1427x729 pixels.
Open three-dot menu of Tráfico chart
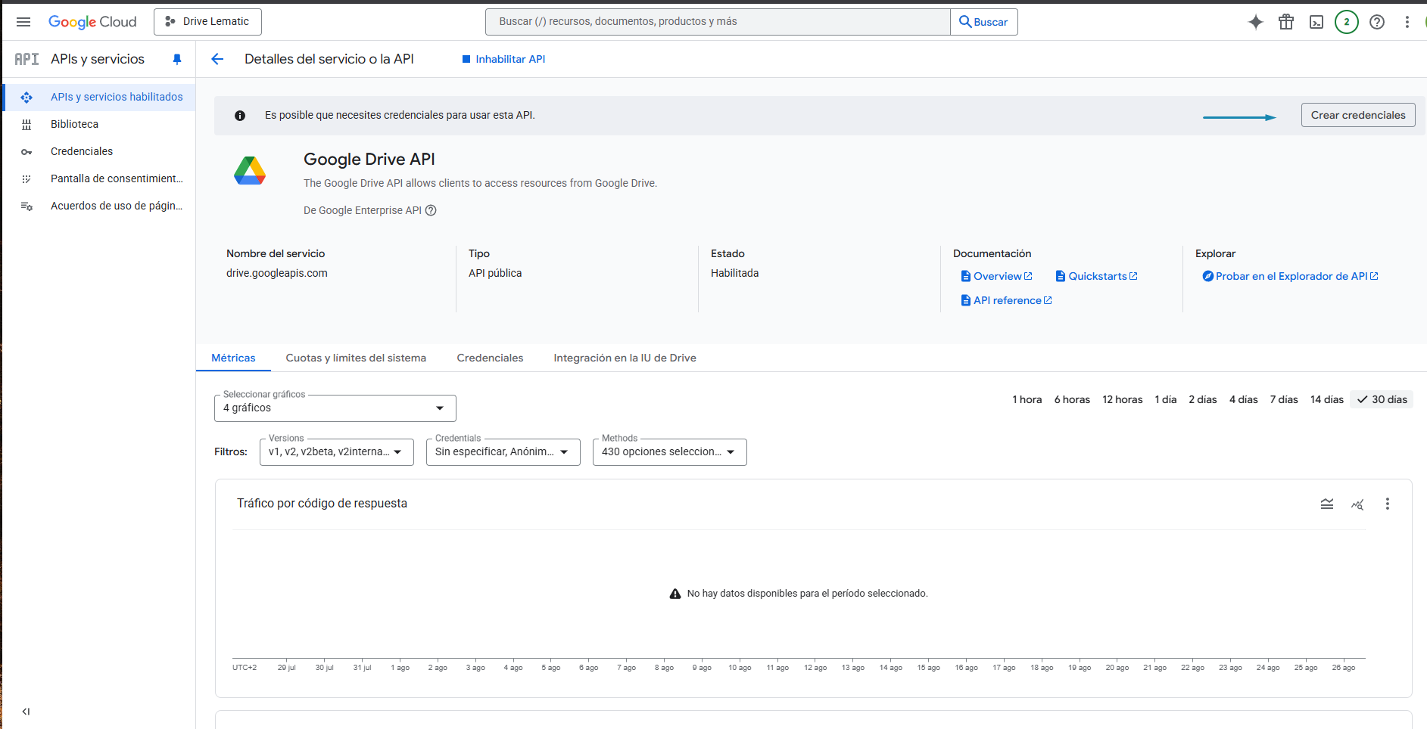coord(1387,504)
